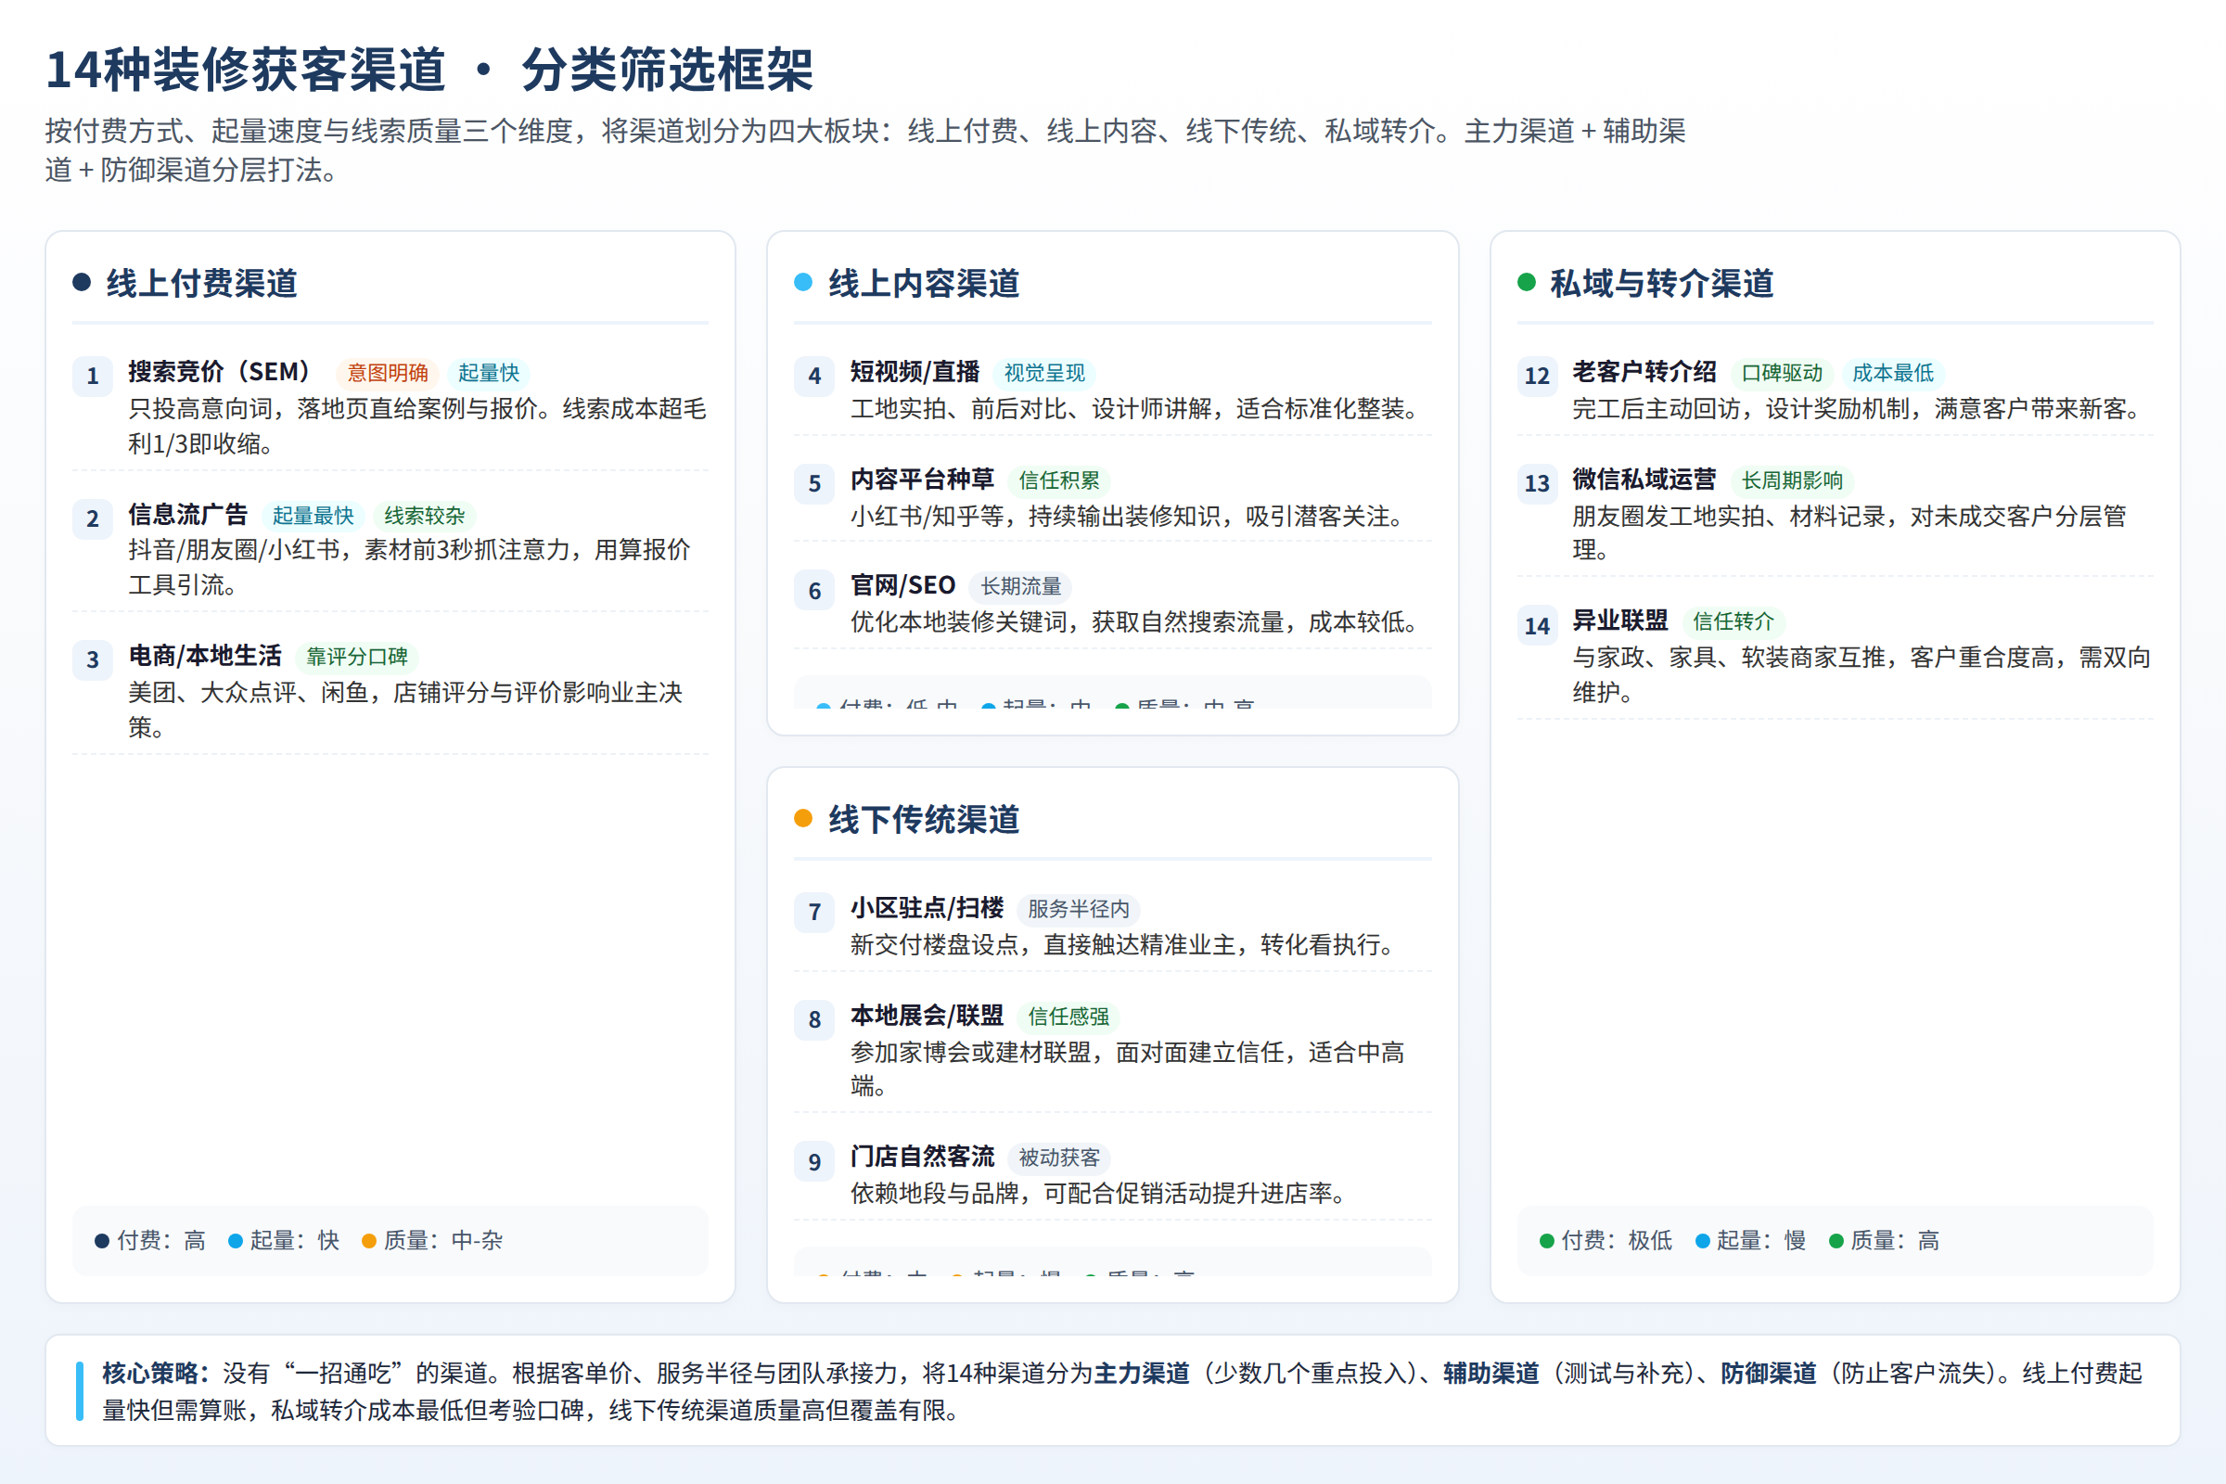This screenshot has width=2226, height=1484.
Task: Click the number 2 badge beside 信息流广告
Action: coord(93,518)
